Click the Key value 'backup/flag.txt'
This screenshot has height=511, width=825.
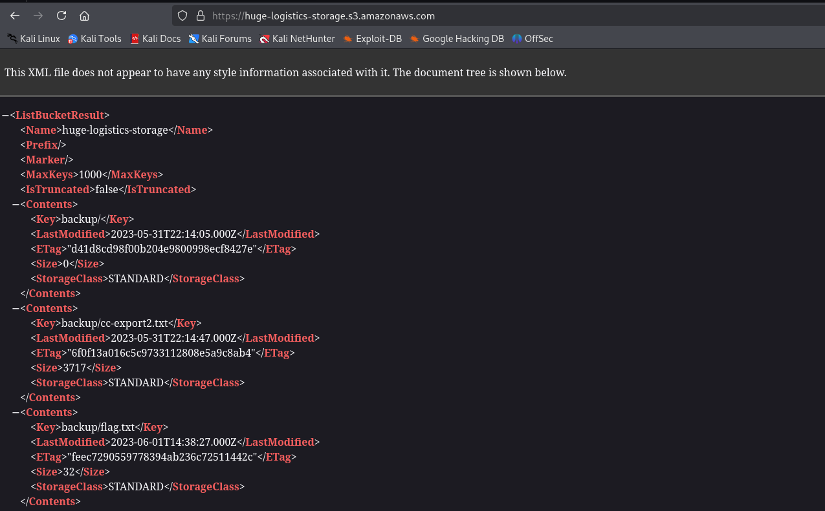97,427
